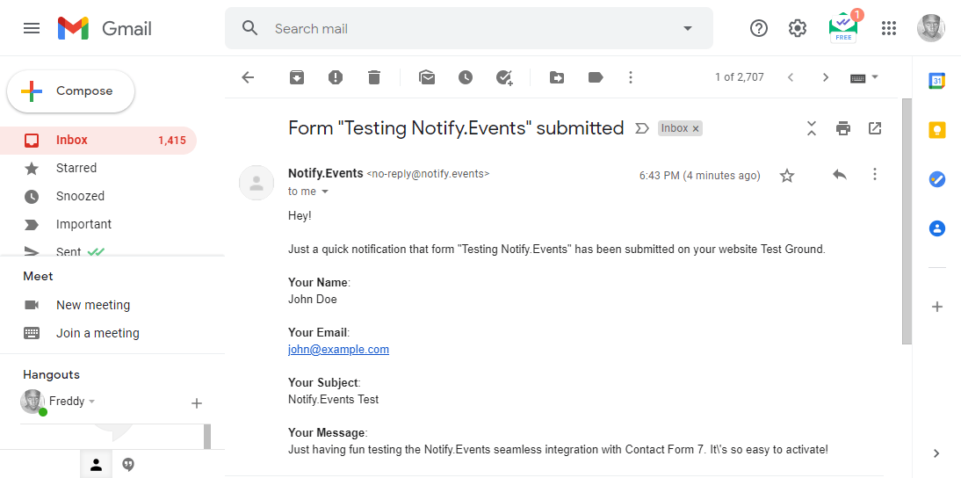Report this email as spam
The width and height of the screenshot is (961, 478).
point(336,77)
